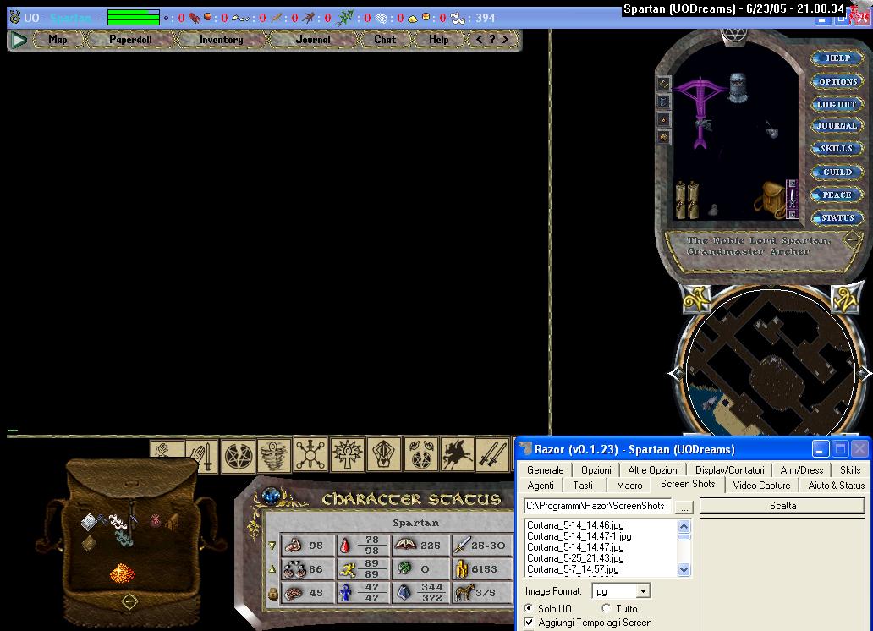
Task: Open the Altre Opzioni tab
Action: (653, 470)
